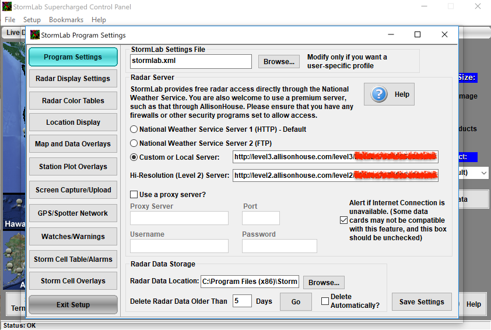
Task: Open Map and Data Overlays section
Action: [73, 143]
